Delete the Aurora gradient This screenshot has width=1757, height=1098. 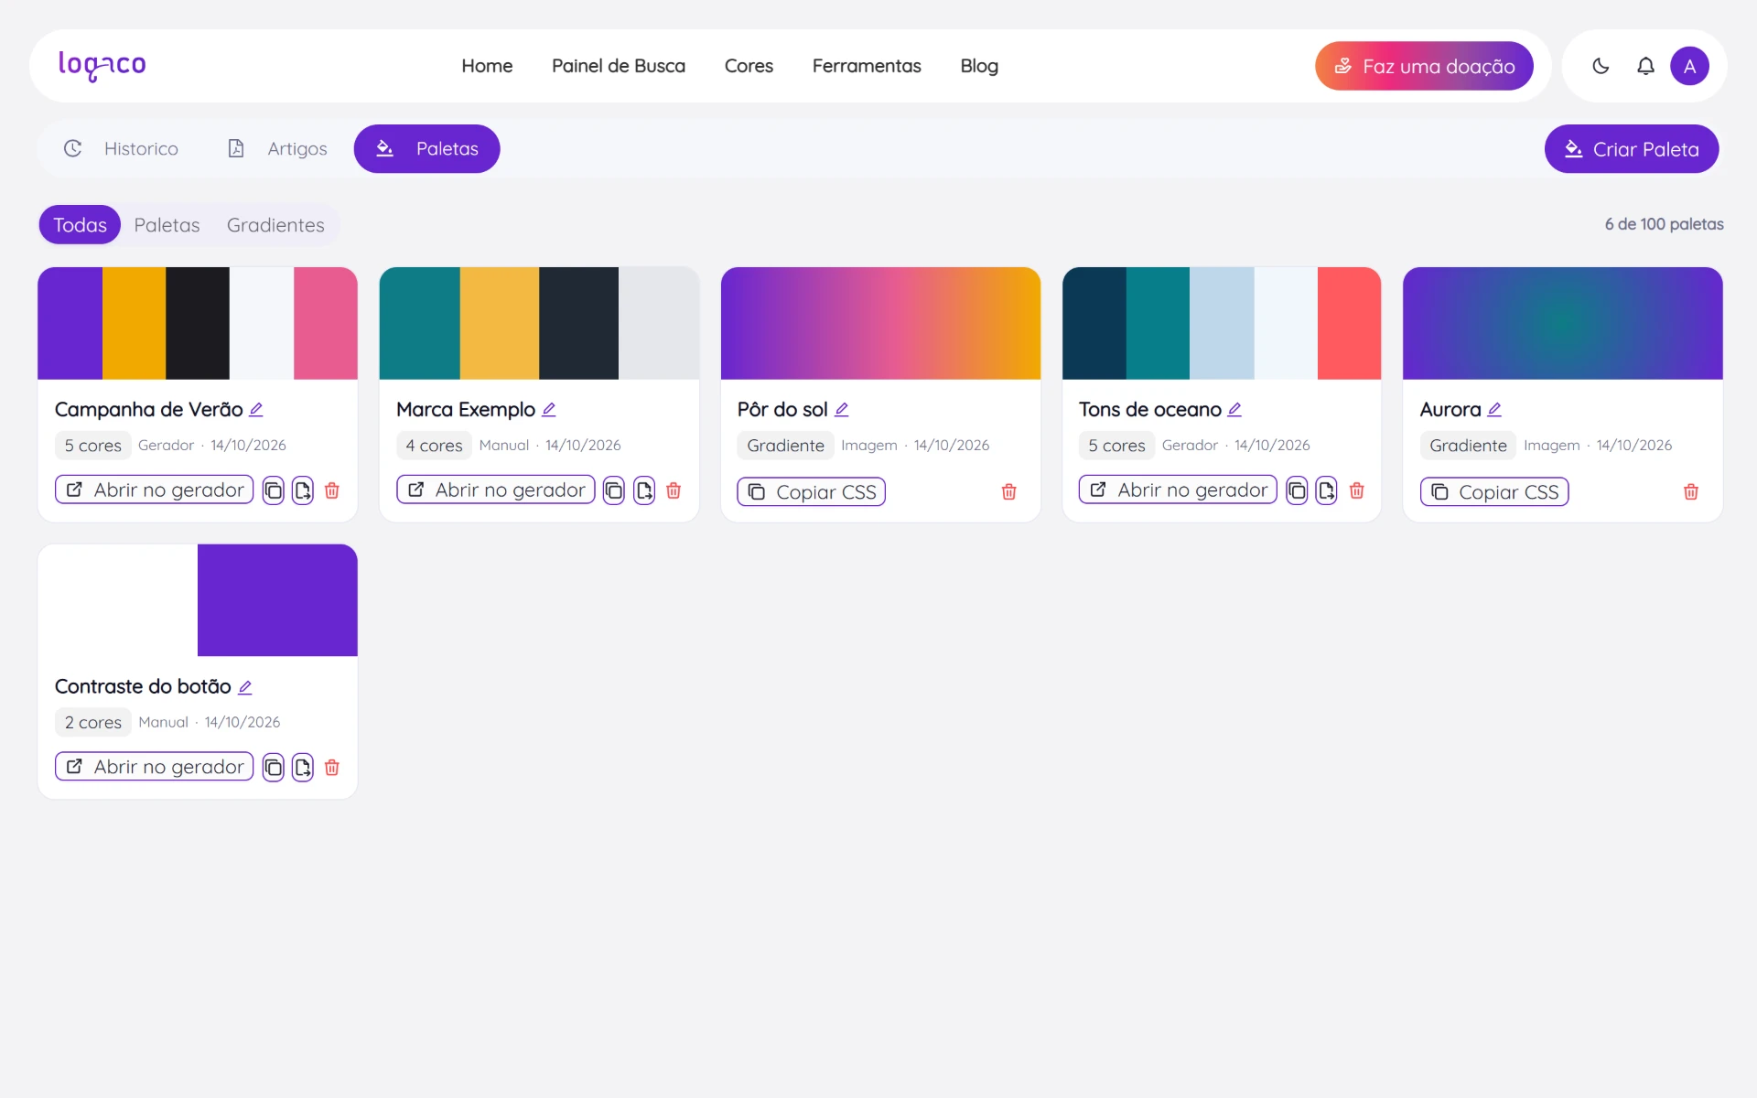pos(1691,492)
